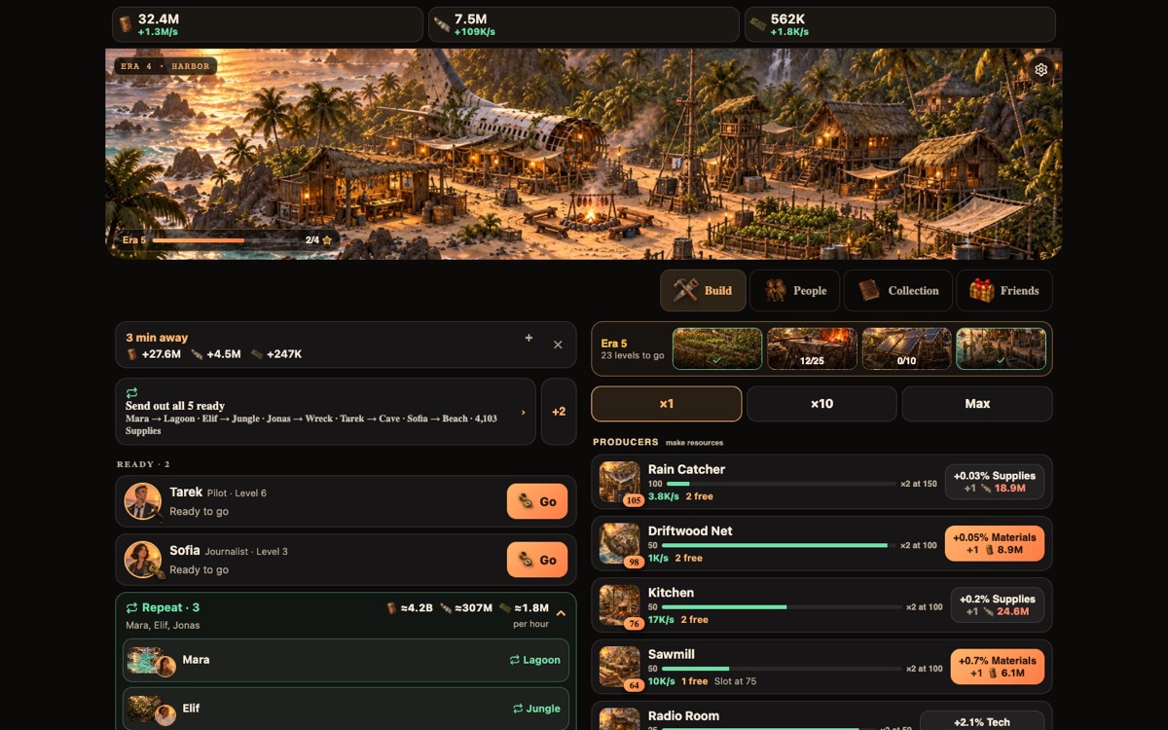The width and height of the screenshot is (1168, 730).
Task: Click the 3 min away heading
Action: pos(157,338)
